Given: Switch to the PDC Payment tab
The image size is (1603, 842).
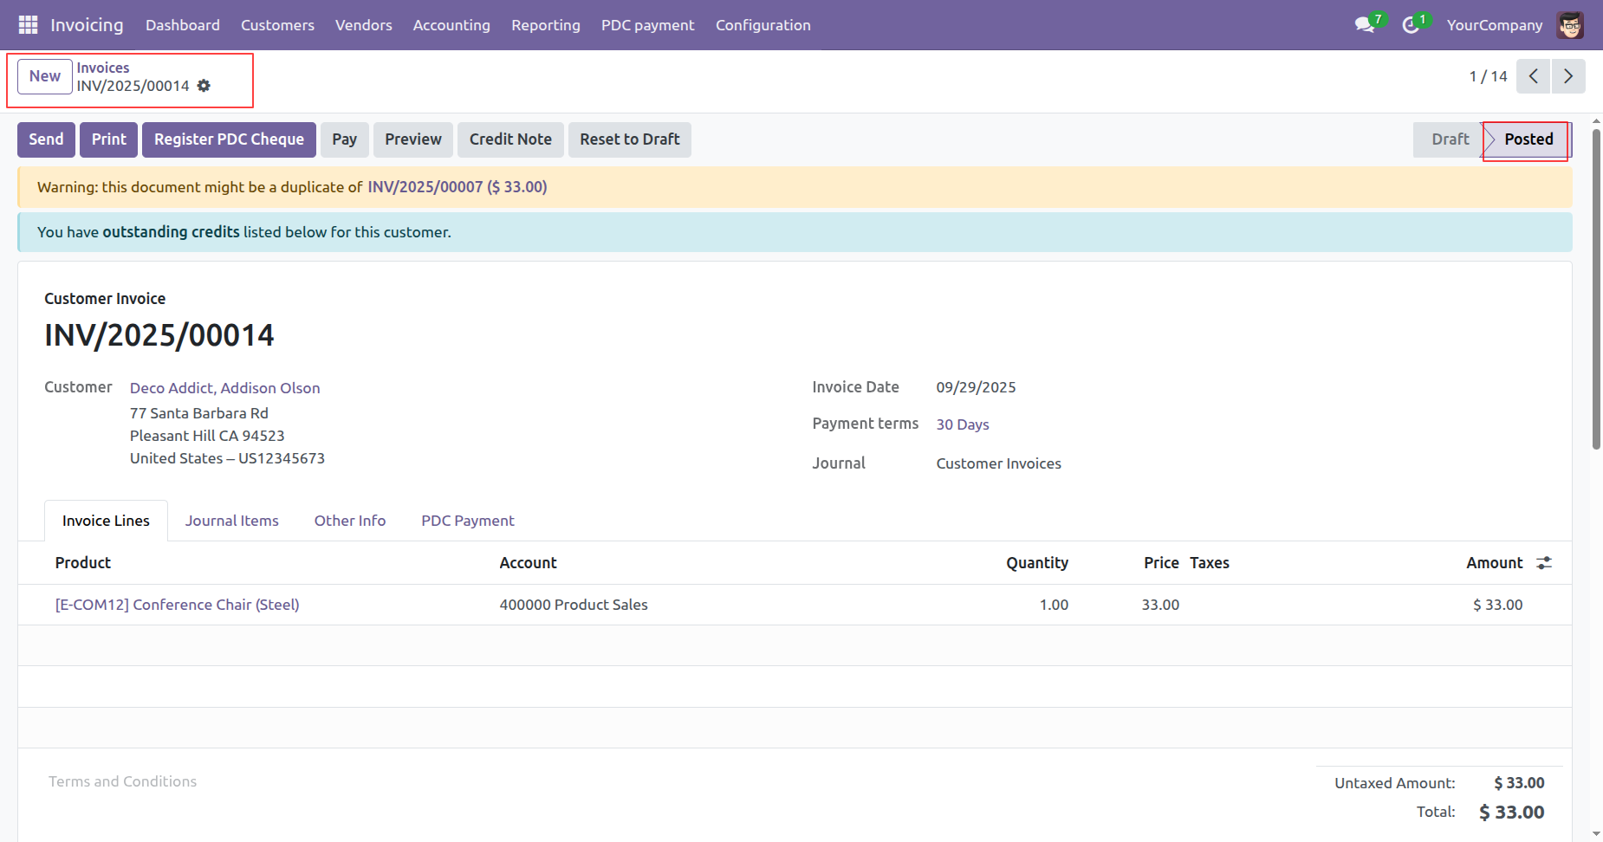Looking at the screenshot, I should coord(467,521).
